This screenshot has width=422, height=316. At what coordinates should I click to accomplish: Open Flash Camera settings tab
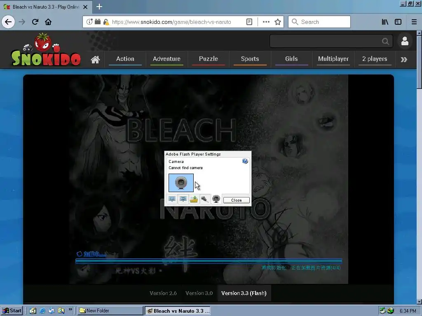pos(216,199)
